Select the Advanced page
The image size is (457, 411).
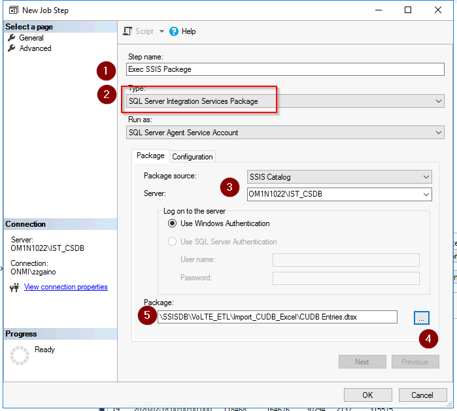pos(35,48)
